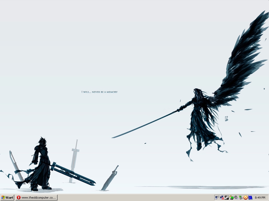
Task: Open the wireless network connection tray icon
Action: (x=217, y=198)
